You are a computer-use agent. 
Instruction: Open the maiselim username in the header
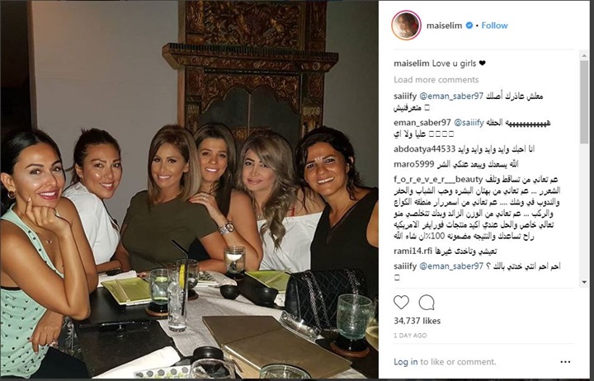tap(444, 26)
